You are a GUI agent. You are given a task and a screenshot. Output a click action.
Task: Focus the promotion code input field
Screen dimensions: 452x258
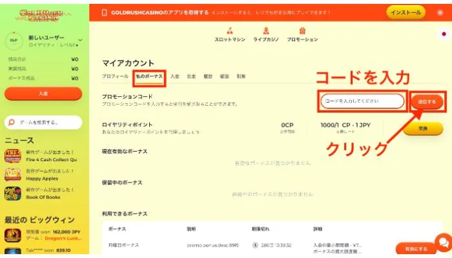point(363,101)
